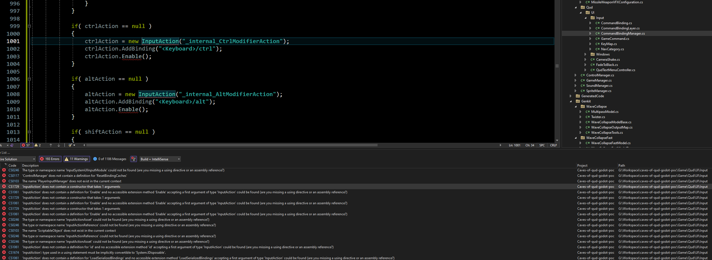The height and width of the screenshot is (260, 712).
Task: Toggle the 11 Warnings filter
Action: [x=77, y=159]
